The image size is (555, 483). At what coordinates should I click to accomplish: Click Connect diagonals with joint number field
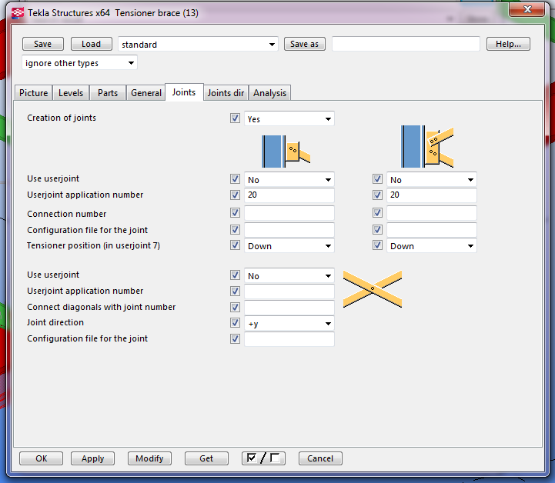[289, 308]
